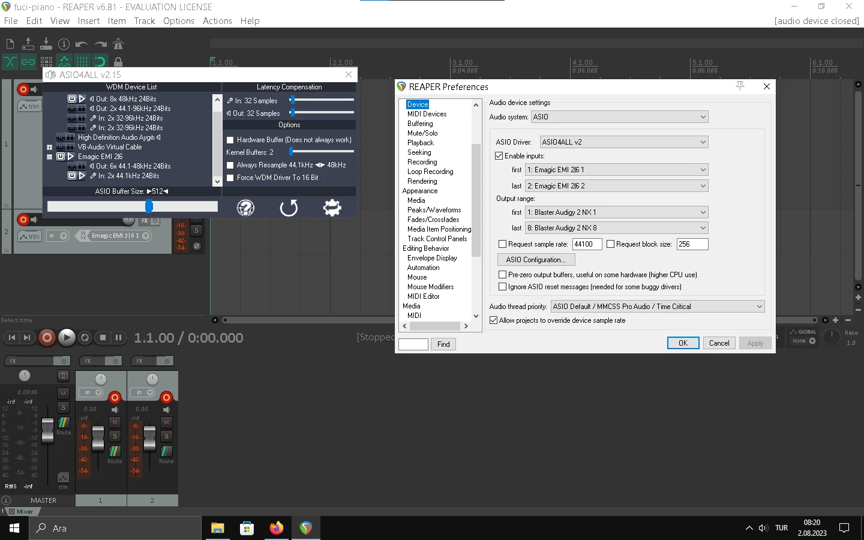Toggle locking padlock icon
The image size is (864, 540).
click(118, 61)
